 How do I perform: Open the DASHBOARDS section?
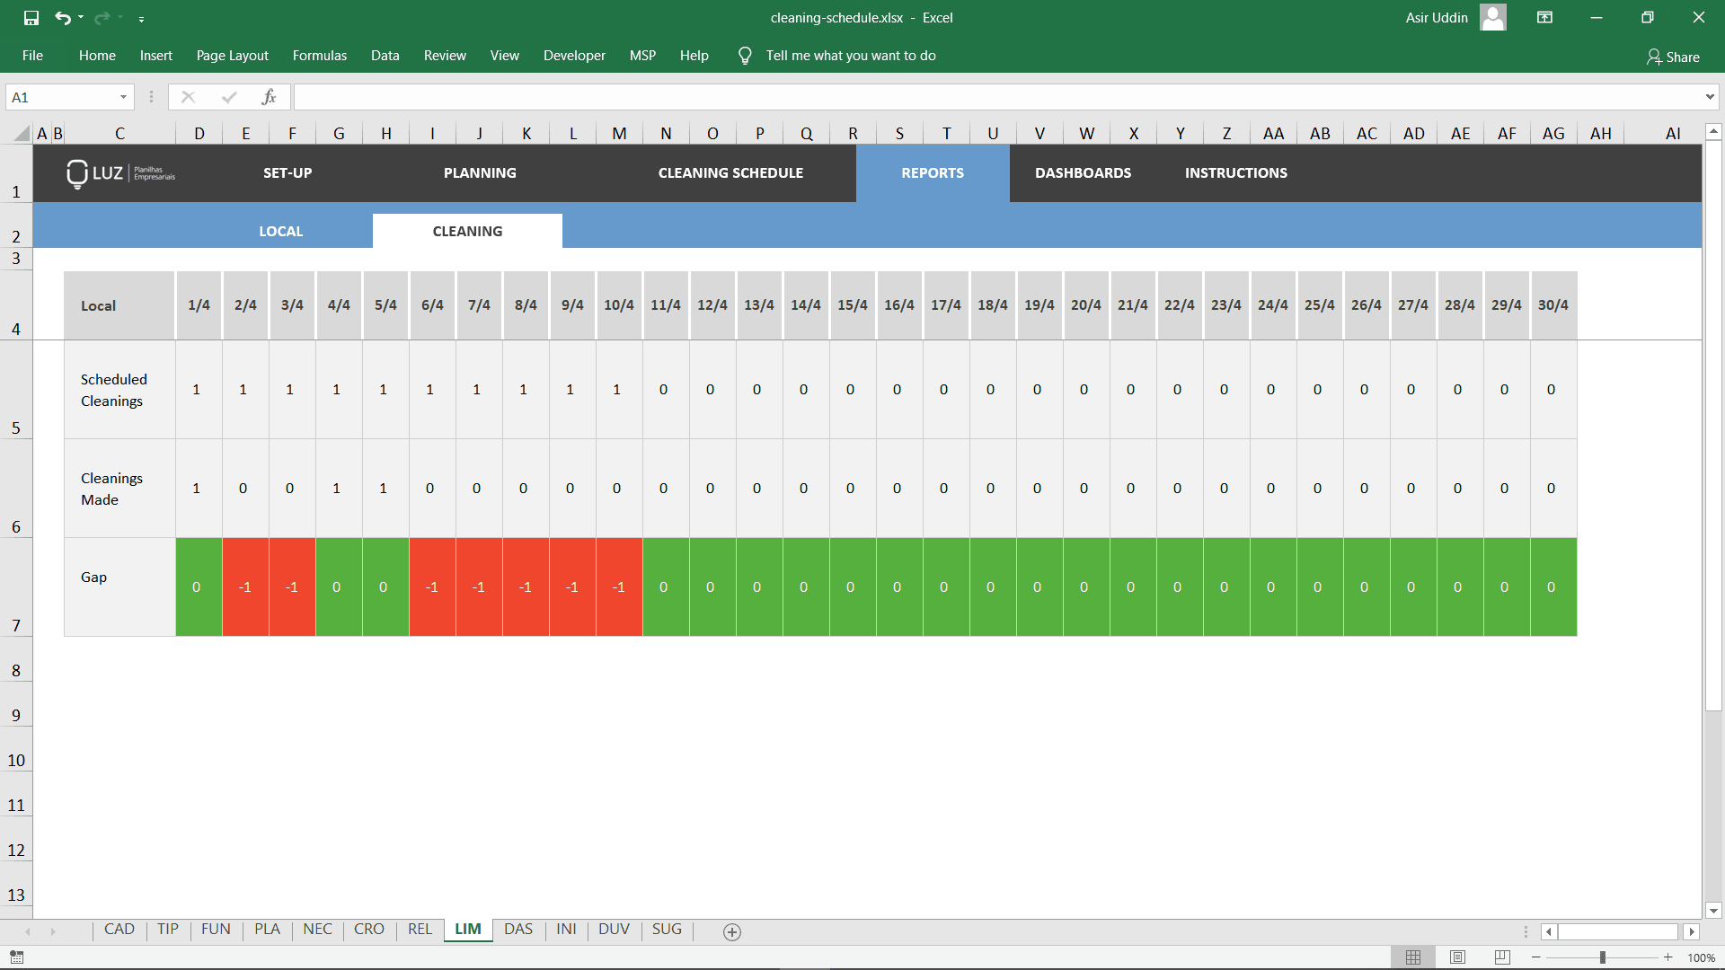coord(1083,172)
